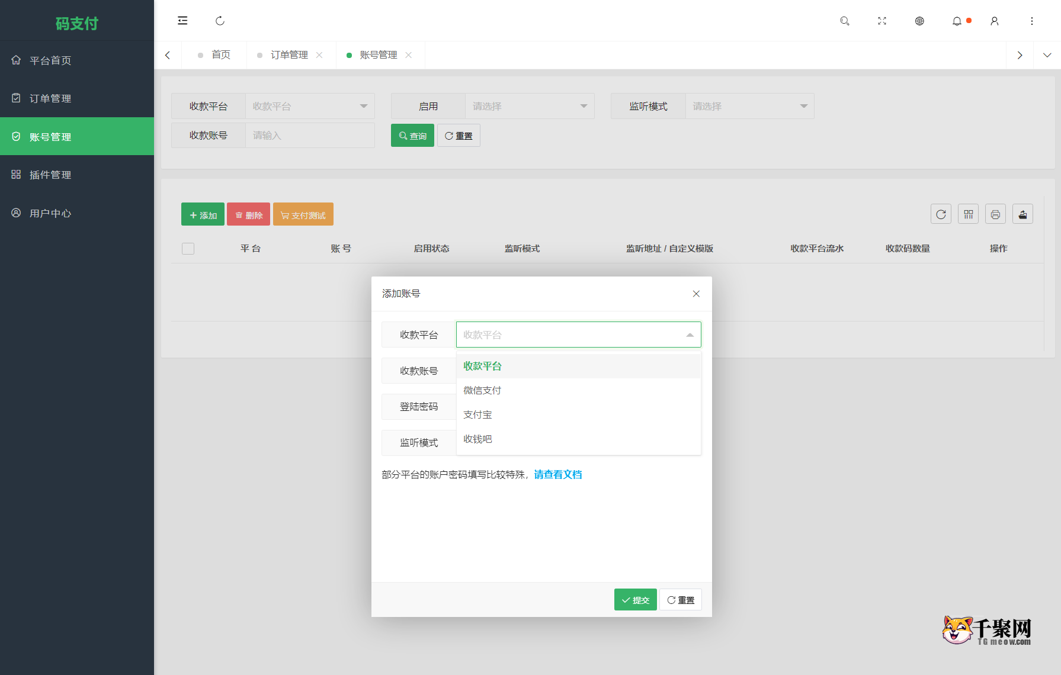Click the 收款账号 filter input field
The height and width of the screenshot is (675, 1061).
tap(310, 135)
